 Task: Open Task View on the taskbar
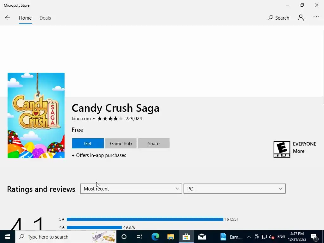pos(139,237)
